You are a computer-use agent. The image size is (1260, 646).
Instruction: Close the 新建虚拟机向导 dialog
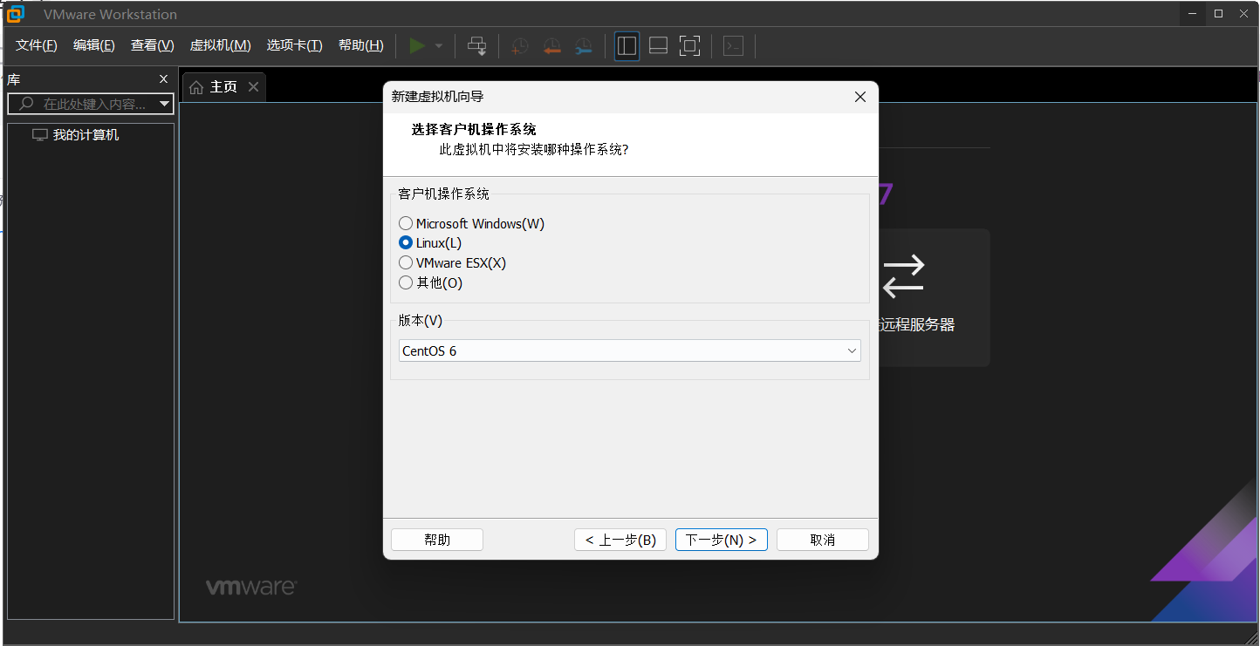coord(859,97)
